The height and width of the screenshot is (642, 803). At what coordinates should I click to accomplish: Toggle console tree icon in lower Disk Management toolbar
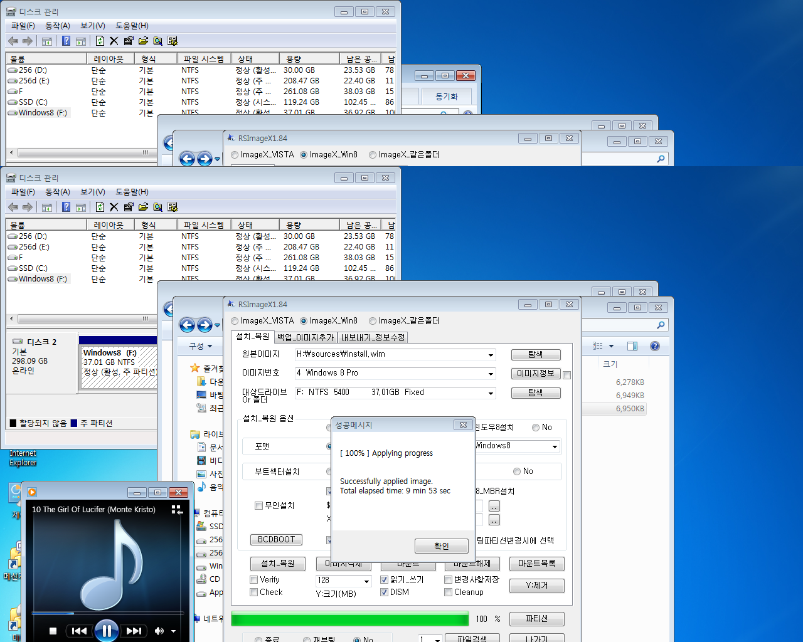tap(47, 207)
